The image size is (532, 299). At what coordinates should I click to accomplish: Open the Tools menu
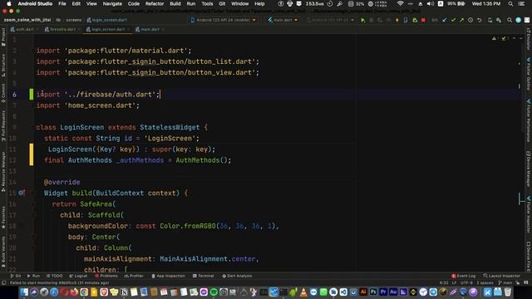click(x=207, y=3)
